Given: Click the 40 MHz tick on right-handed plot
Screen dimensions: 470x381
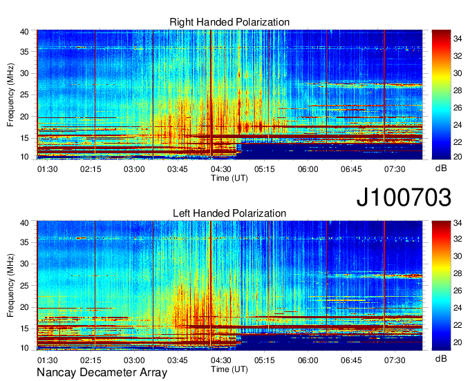Looking at the screenshot, I should tap(25, 32).
